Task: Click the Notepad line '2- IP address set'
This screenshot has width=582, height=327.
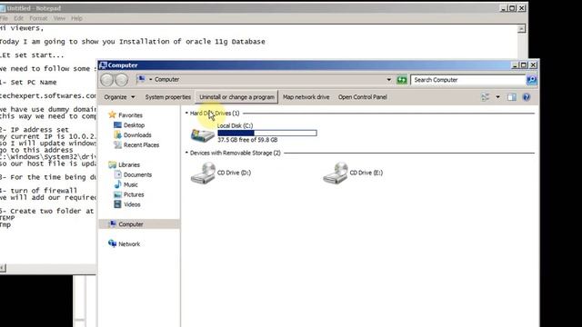Action: [x=35, y=129]
